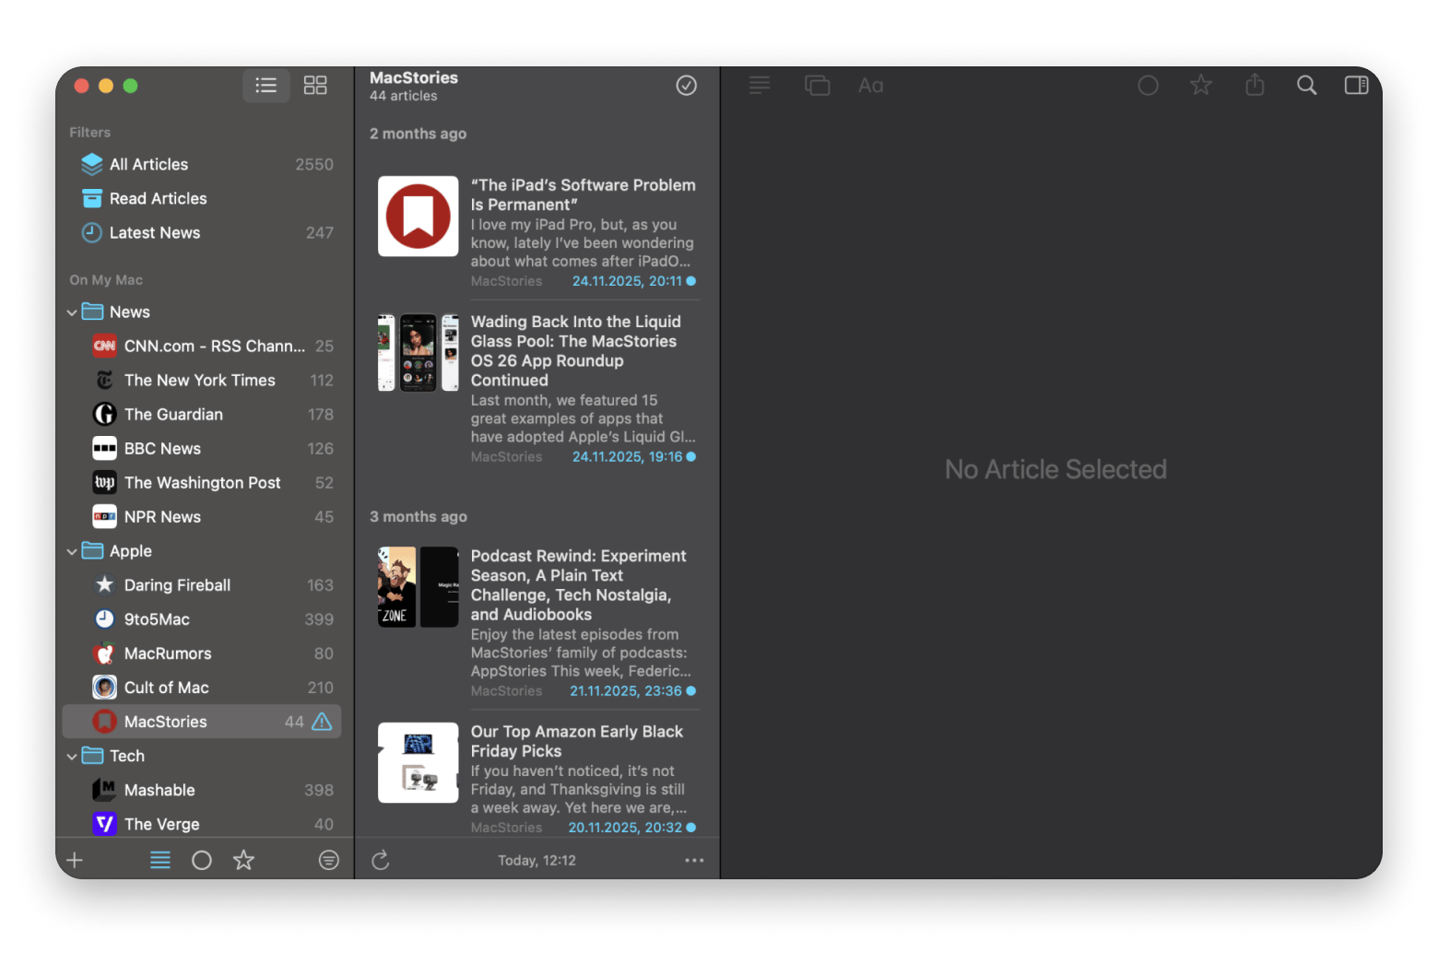This screenshot has height=953, width=1438.
Task: Open text appearance settings
Action: pyautogui.click(x=870, y=85)
